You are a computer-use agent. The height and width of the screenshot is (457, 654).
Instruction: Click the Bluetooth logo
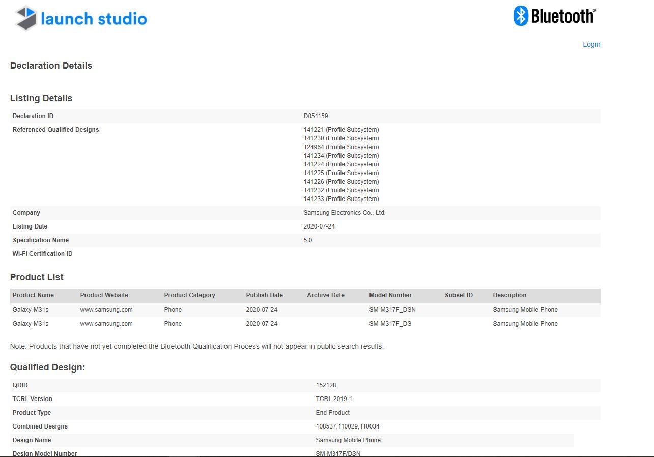coord(554,16)
